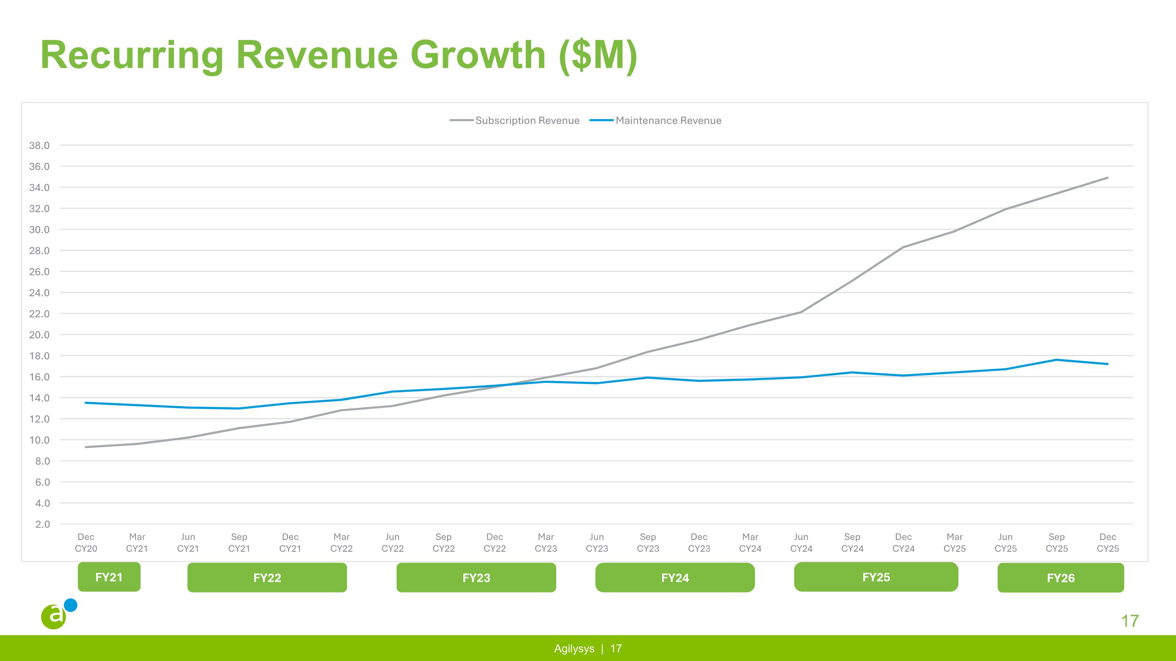Click the 2.0 y-axis value
1176x661 pixels.
(43, 524)
